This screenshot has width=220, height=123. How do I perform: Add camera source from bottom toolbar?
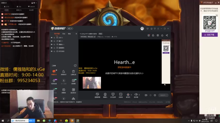pyautogui.click(x=105, y=95)
